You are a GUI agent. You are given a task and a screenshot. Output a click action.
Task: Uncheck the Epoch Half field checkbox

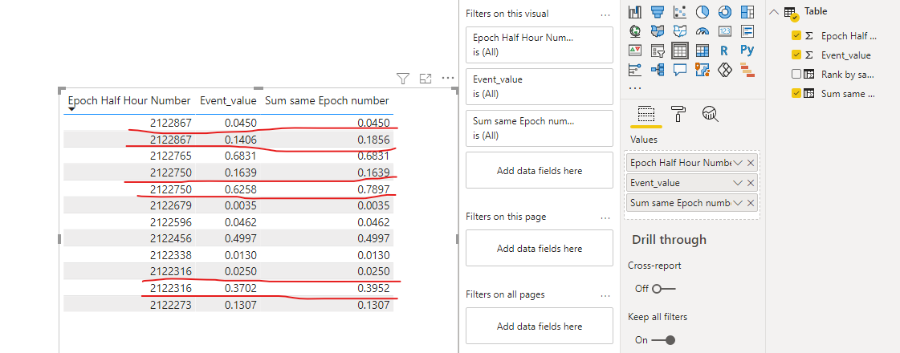click(x=796, y=35)
